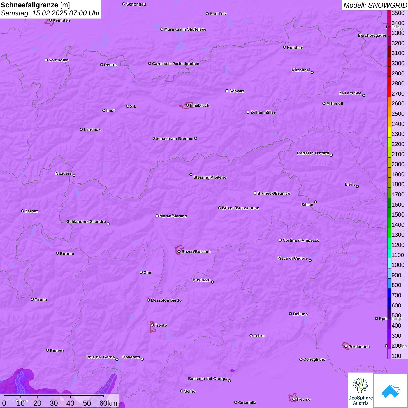Click the Schlanders/Silandro label
Viewport: 408px width, 408px height.
point(86,221)
